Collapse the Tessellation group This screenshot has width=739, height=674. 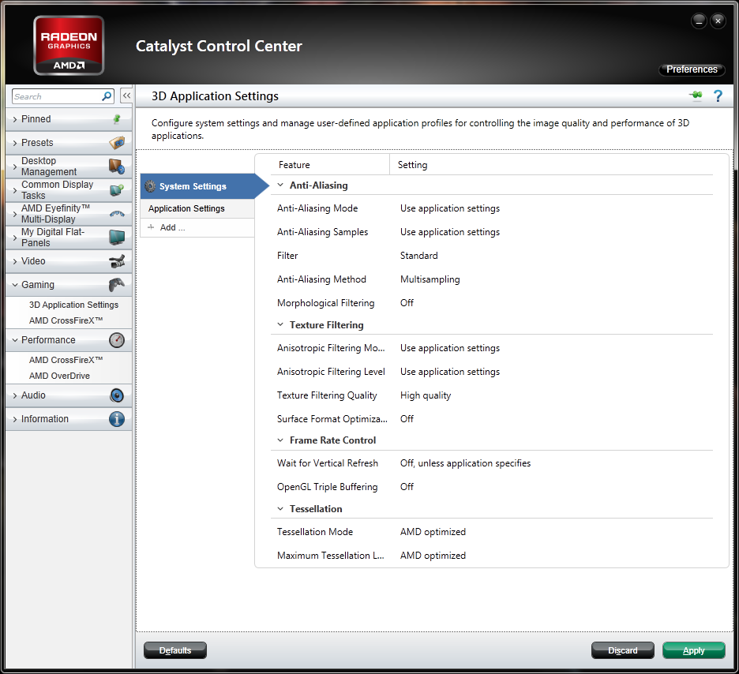pyautogui.click(x=280, y=509)
